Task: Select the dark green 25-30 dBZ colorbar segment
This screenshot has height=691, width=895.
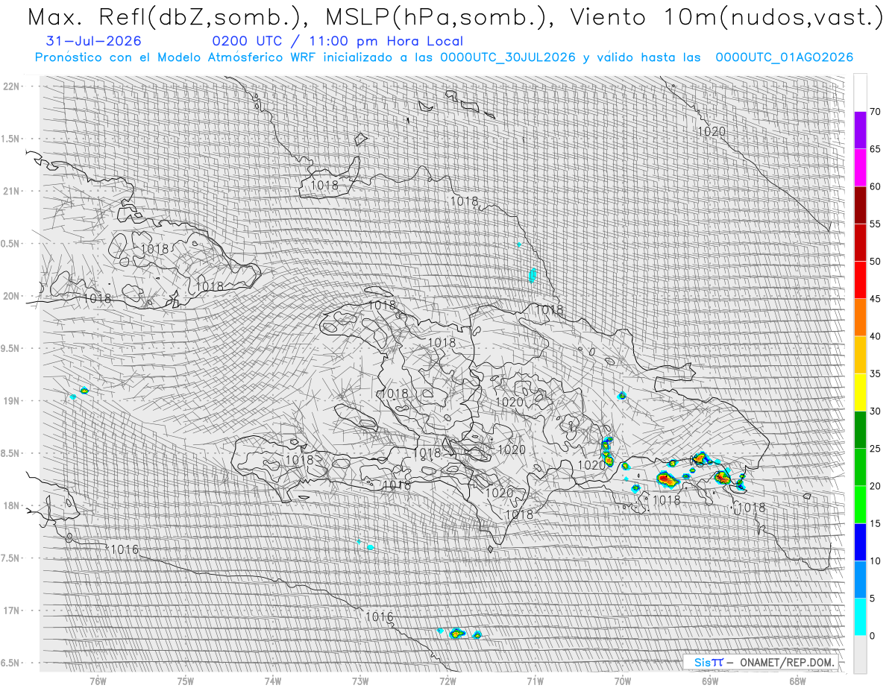Action: (860, 430)
